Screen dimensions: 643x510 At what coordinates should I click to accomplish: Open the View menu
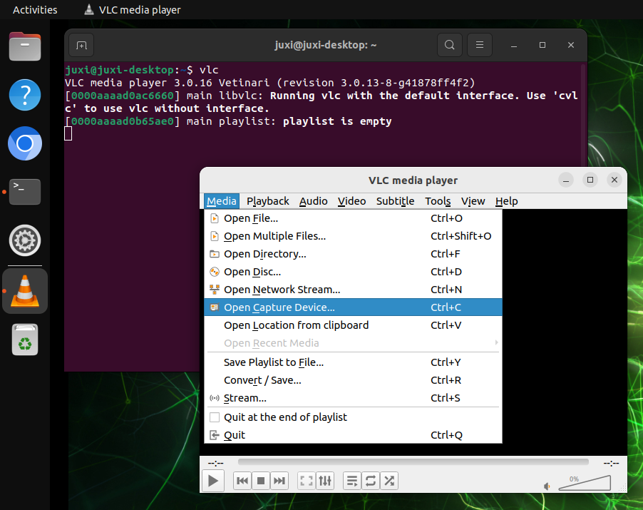point(473,201)
